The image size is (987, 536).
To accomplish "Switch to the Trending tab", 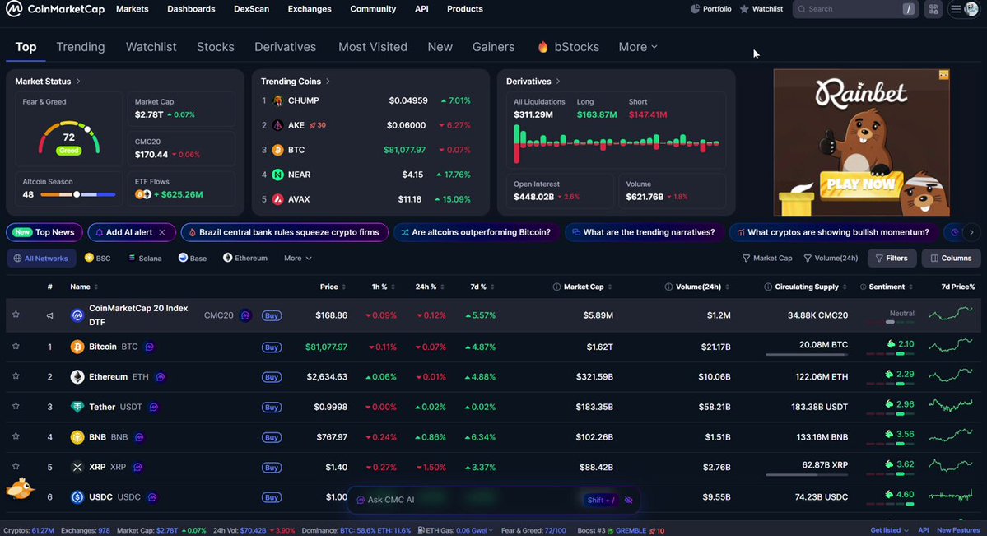I will tap(81, 47).
